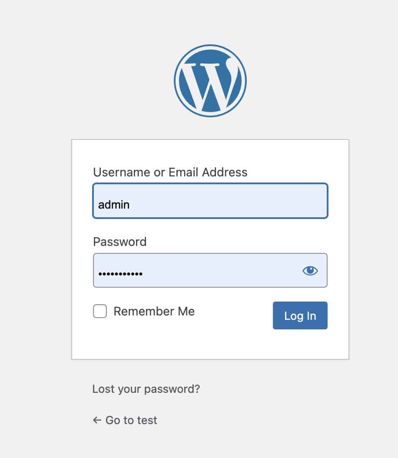
Task: Focus the Password input field
Action: (x=196, y=270)
